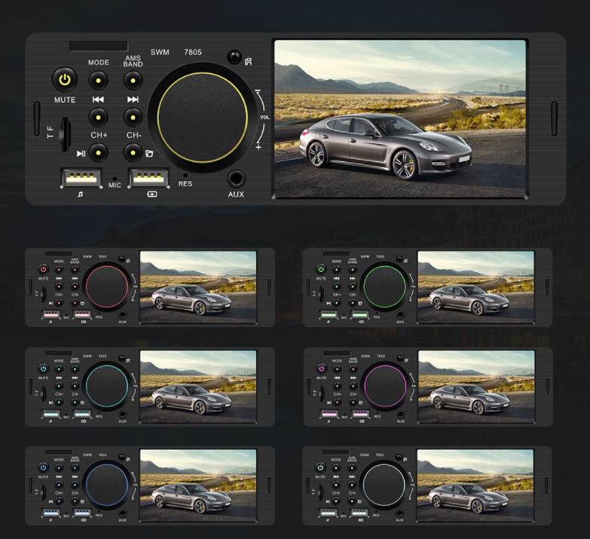590x539 pixels.
Task: Select the blue-lit stereo variant's volume knob
Action: pos(107,485)
